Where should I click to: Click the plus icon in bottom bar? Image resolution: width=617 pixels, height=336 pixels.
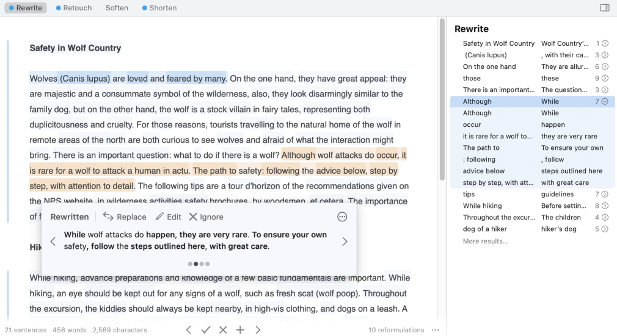click(x=240, y=330)
